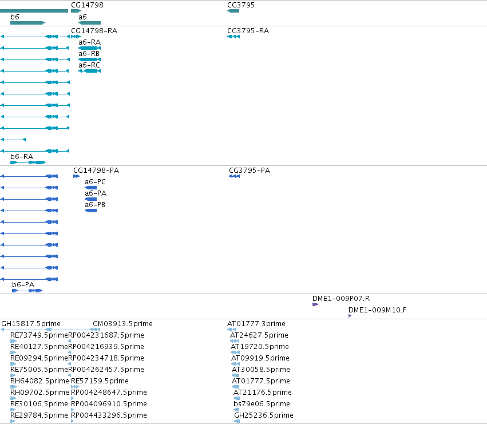Select the b6-PA protein label
This screenshot has width=487, height=424.
(x=23, y=285)
